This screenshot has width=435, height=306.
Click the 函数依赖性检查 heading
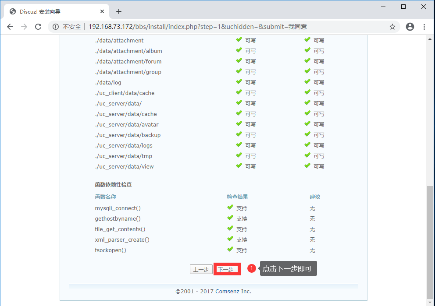click(114, 185)
